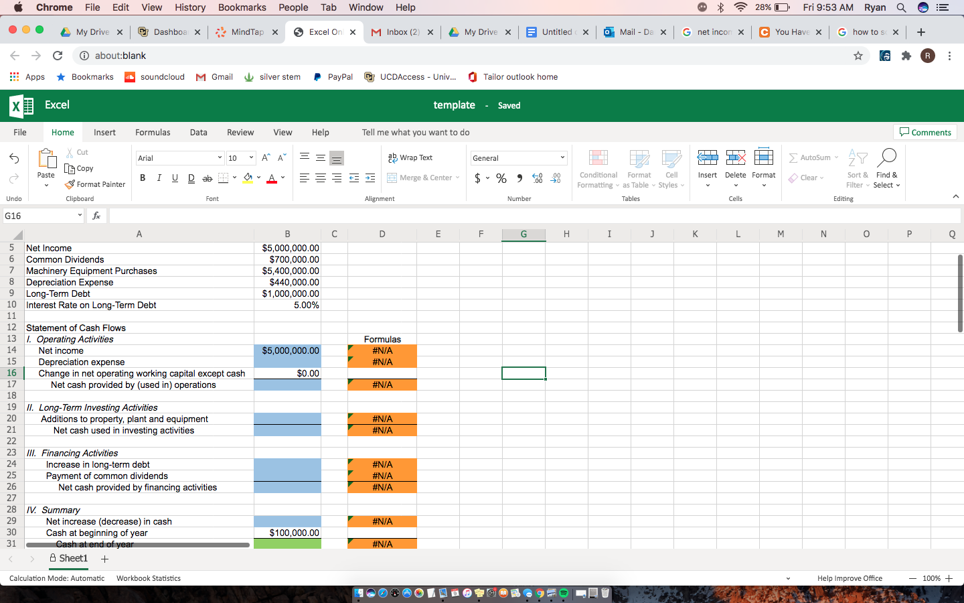Click the Cut scissors icon
Screen dimensions: 964x603
coord(70,153)
